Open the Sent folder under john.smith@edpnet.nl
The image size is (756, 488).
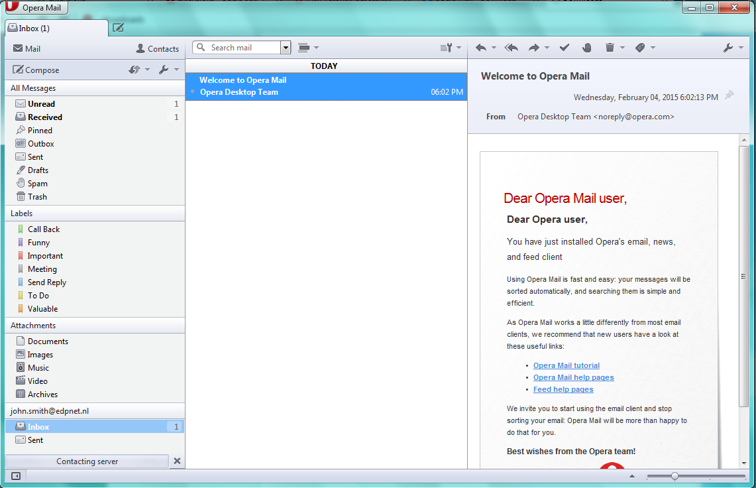(95, 440)
